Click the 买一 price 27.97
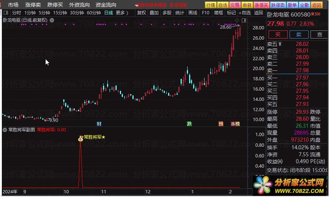The height and width of the screenshot is (197, 330). 302,78
